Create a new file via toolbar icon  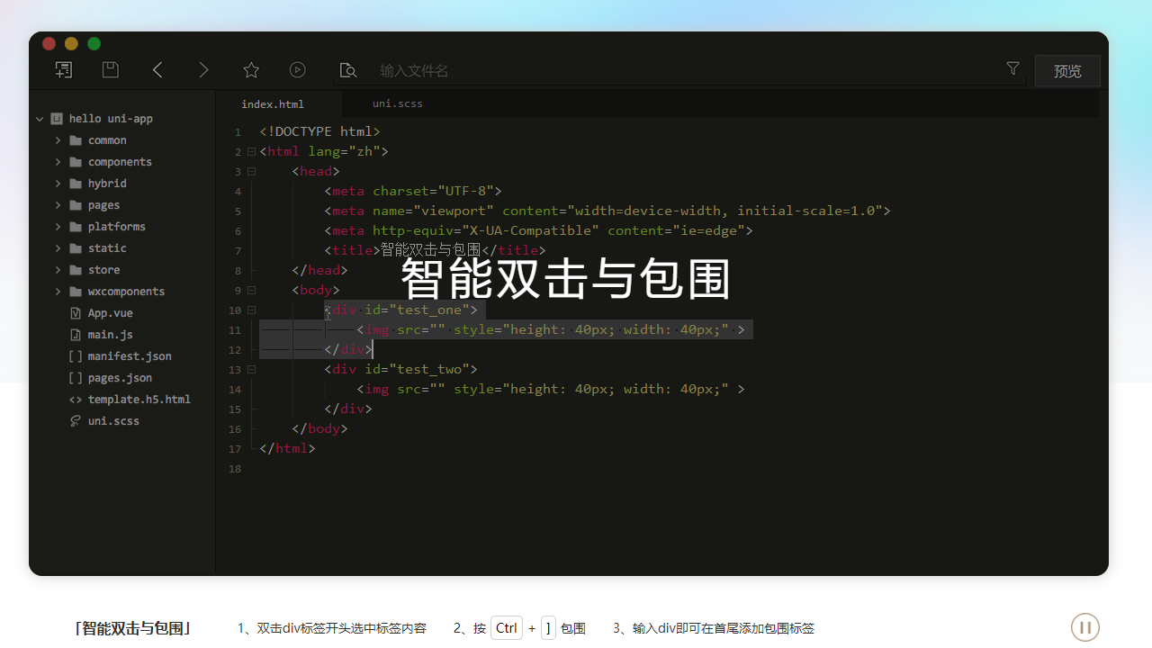pos(63,69)
